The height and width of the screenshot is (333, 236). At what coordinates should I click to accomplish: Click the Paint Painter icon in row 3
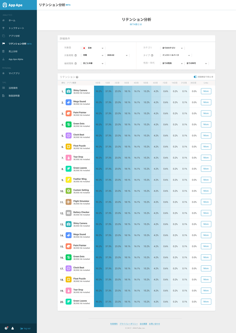pyautogui.click(x=68, y=113)
